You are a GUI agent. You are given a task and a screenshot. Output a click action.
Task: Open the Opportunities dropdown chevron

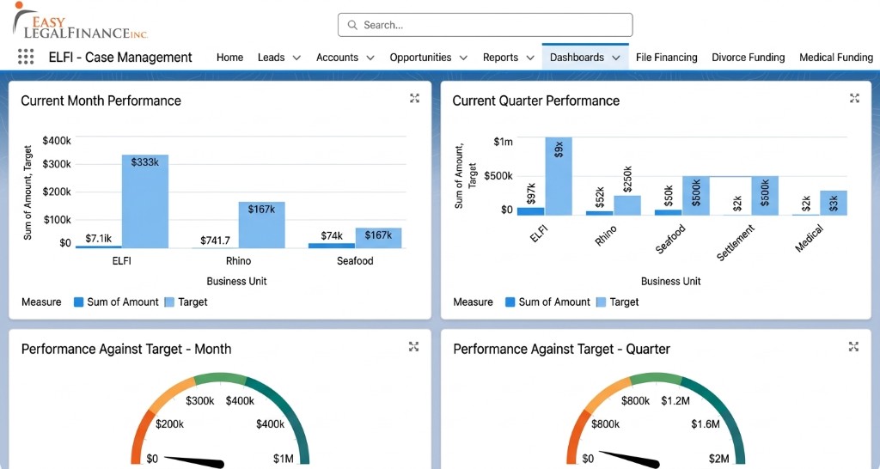click(463, 58)
